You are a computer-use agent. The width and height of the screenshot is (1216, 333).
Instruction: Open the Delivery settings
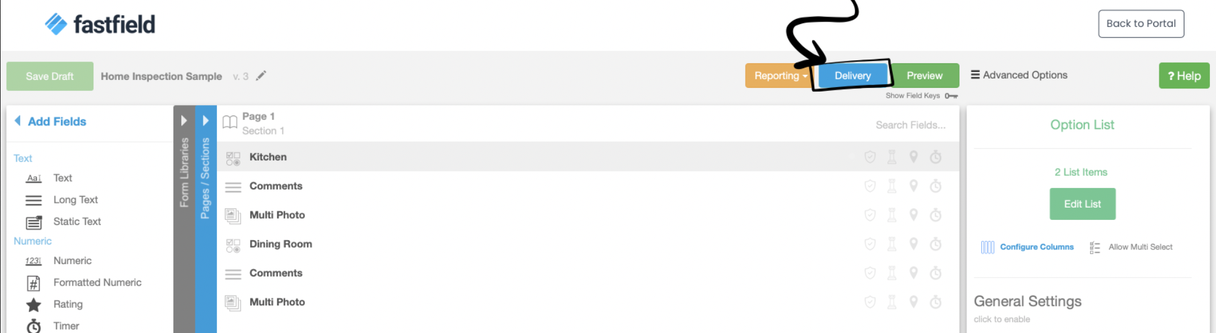click(852, 76)
